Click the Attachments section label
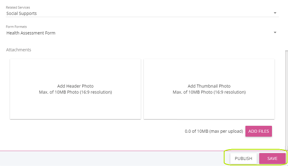288x166 pixels. pos(18,50)
